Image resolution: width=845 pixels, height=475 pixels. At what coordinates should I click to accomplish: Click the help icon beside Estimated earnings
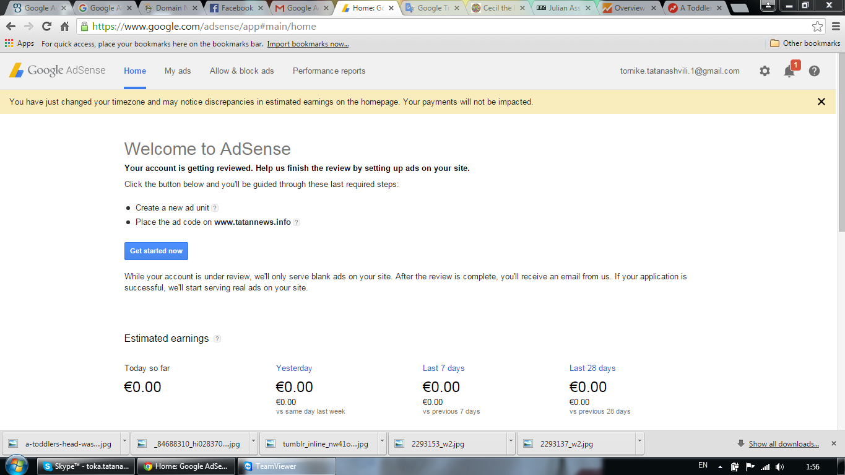pos(217,339)
